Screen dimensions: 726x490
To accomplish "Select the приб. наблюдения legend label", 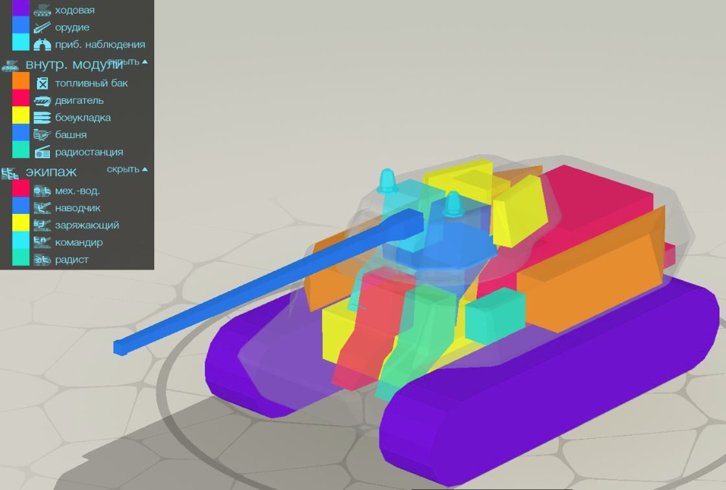I will pyautogui.click(x=100, y=45).
